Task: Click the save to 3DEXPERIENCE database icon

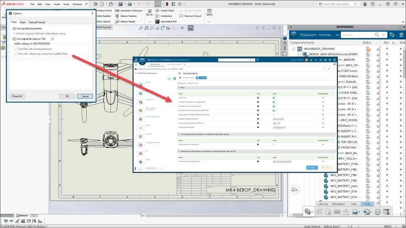Action: [307, 212]
